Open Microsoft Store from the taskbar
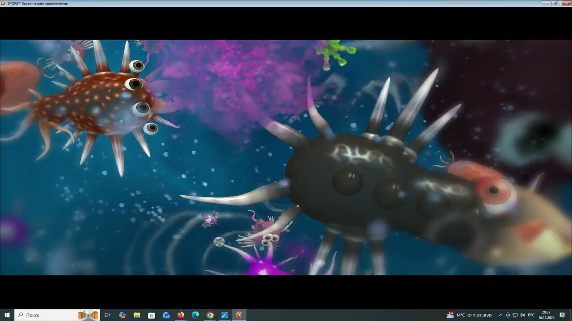572x321 pixels. click(151, 315)
